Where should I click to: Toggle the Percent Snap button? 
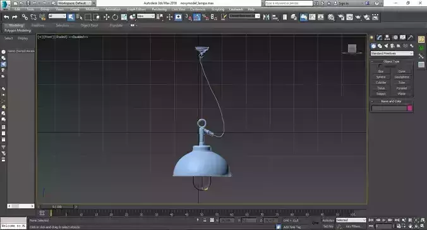205,17
